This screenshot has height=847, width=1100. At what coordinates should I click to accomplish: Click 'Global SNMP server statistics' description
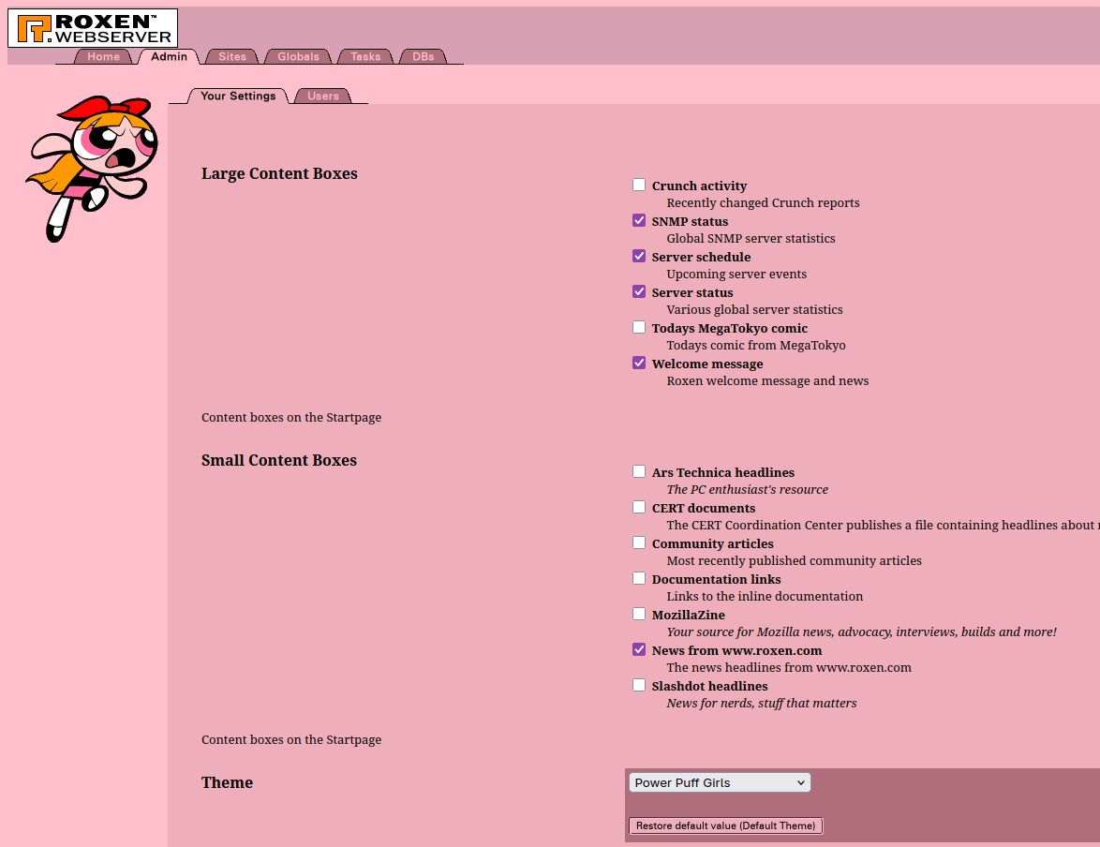point(751,239)
